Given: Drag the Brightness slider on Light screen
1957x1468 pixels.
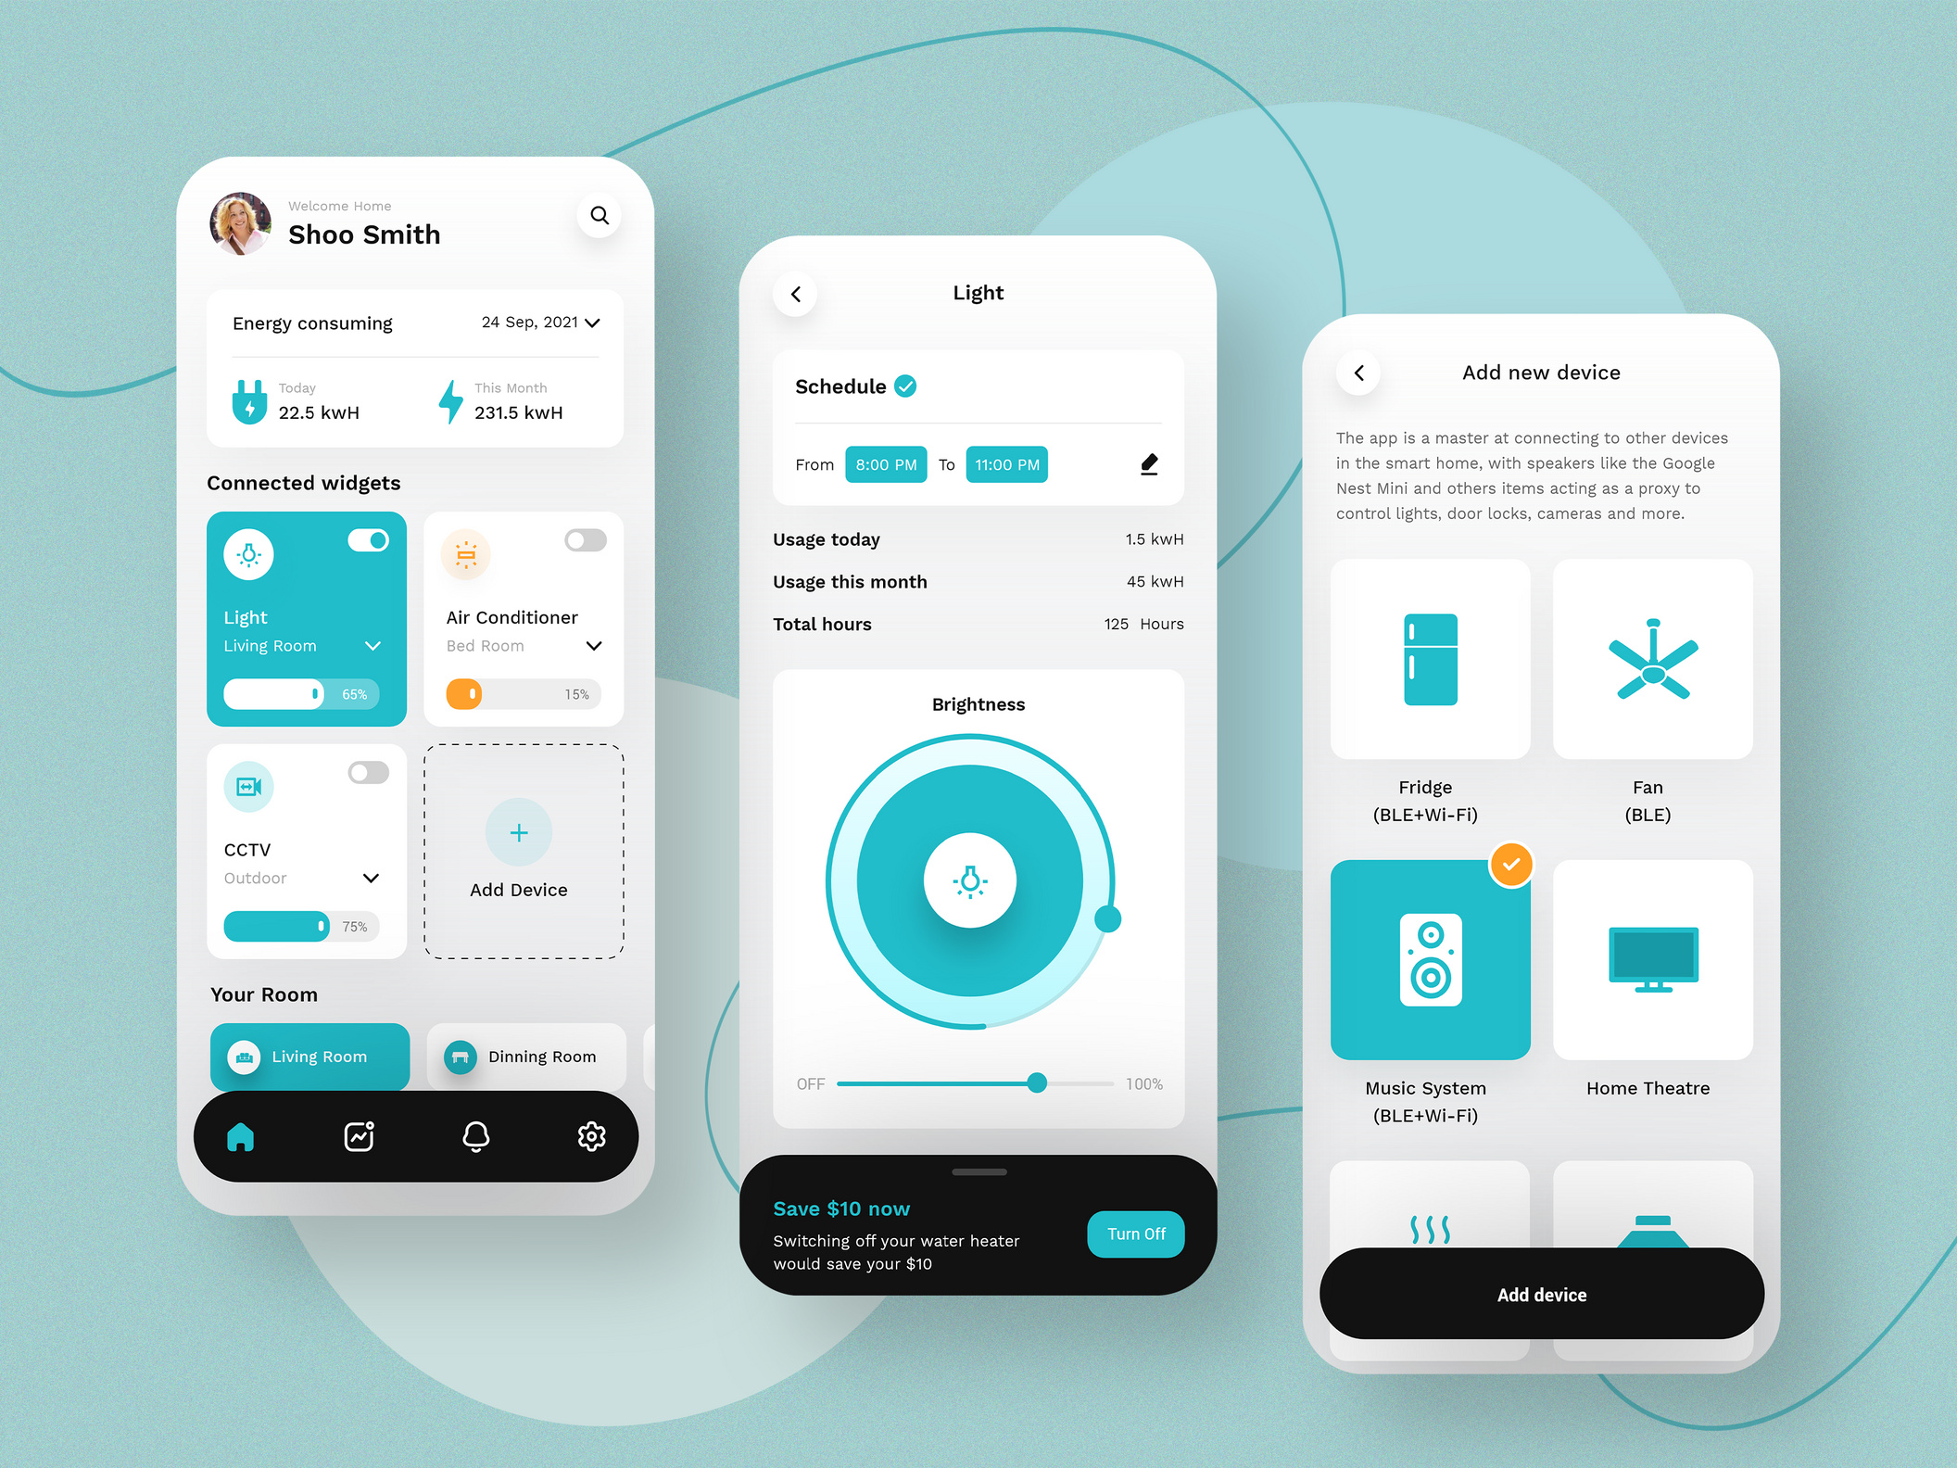Looking at the screenshot, I should [1036, 1081].
